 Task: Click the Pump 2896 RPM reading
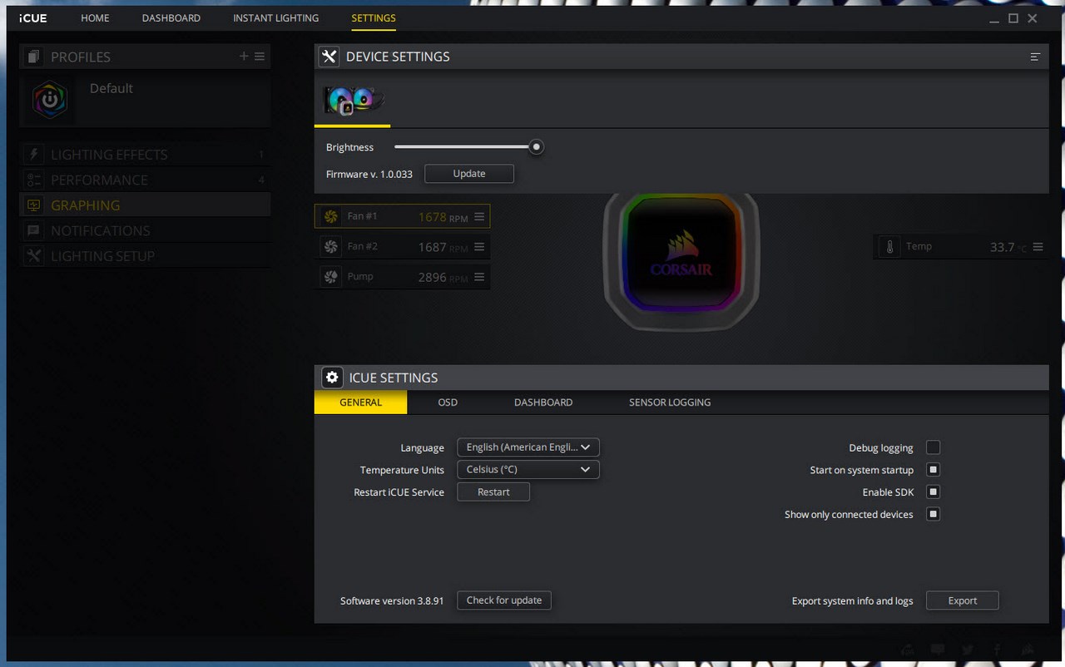(443, 278)
